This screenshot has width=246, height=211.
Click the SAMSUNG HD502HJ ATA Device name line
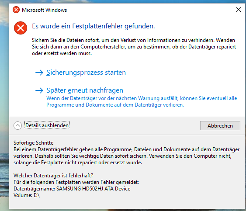click(72, 189)
